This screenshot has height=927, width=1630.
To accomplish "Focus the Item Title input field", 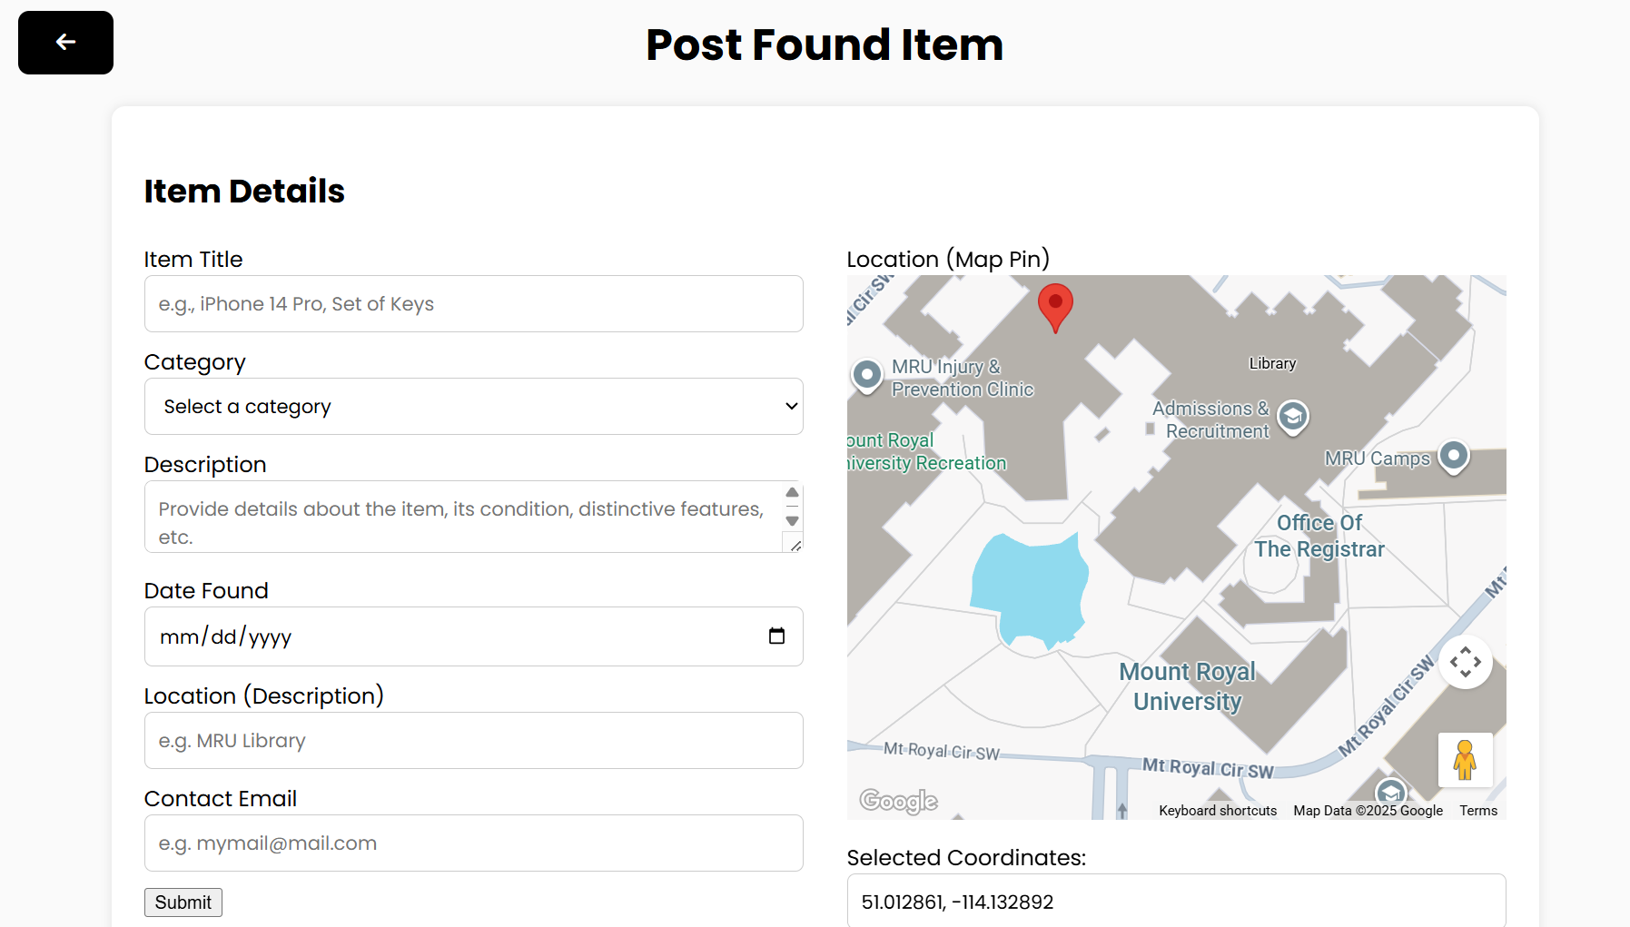I will pyautogui.click(x=473, y=304).
